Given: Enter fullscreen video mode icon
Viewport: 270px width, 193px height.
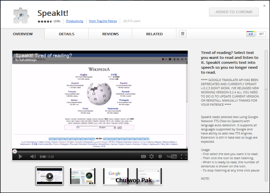Looking at the screenshot, I should 184,157.
